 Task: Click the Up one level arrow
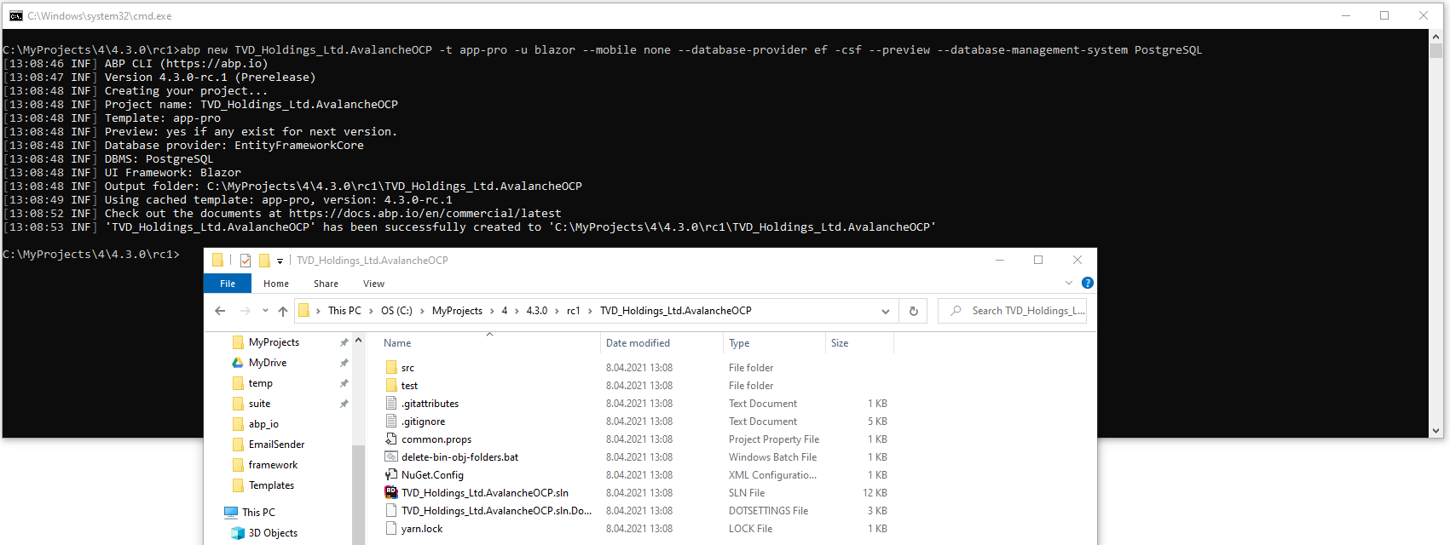283,311
